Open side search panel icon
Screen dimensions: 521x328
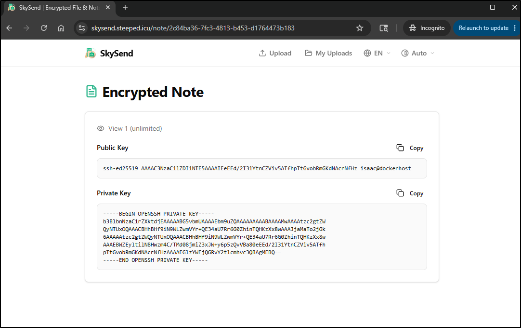pos(384,28)
